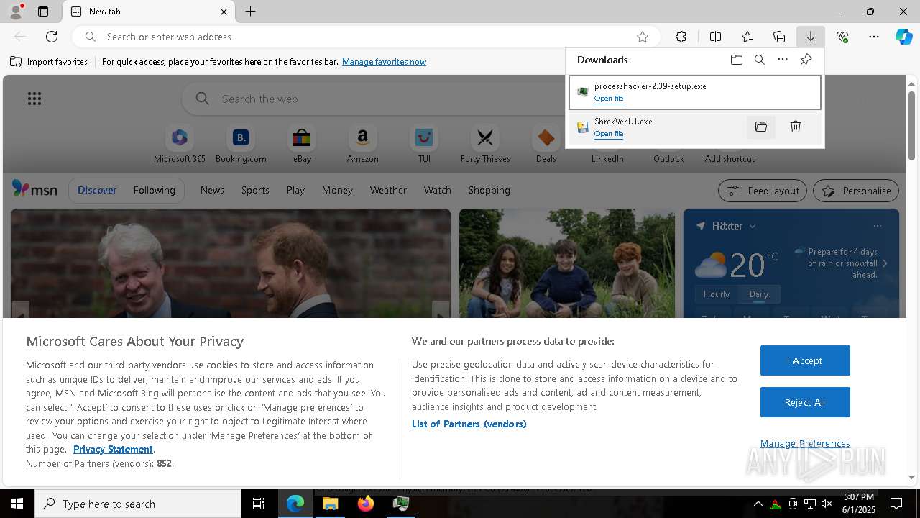Open the Play menu item

(x=295, y=190)
